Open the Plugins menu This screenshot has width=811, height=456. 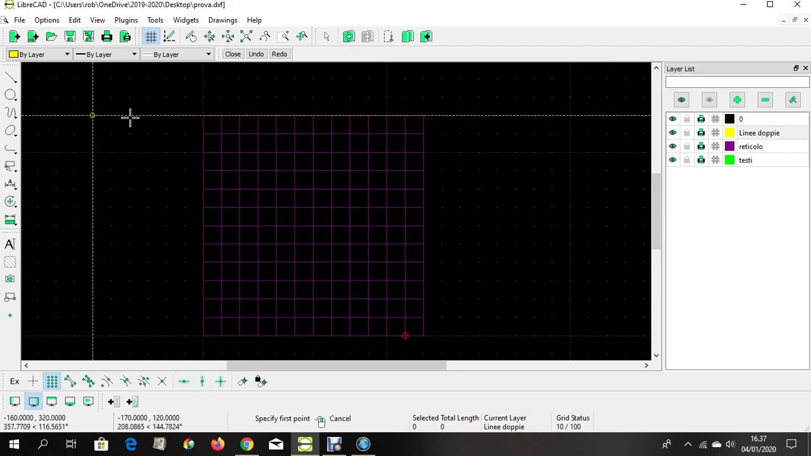(x=126, y=20)
